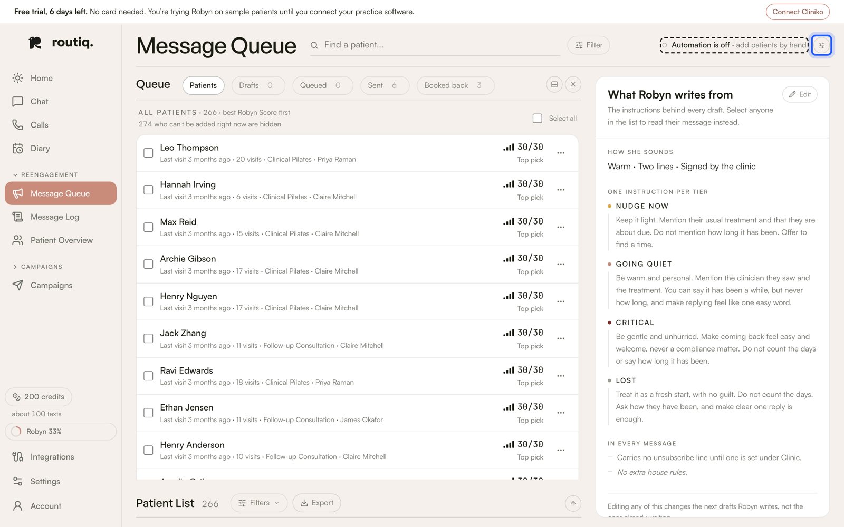The width and height of the screenshot is (844, 527).
Task: Export the patient list
Action: (316, 503)
